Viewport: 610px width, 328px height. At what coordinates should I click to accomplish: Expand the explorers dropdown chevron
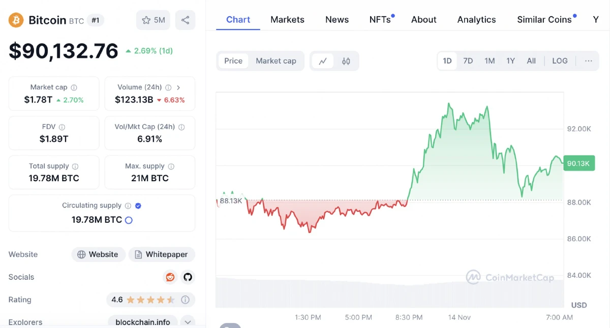(x=188, y=322)
